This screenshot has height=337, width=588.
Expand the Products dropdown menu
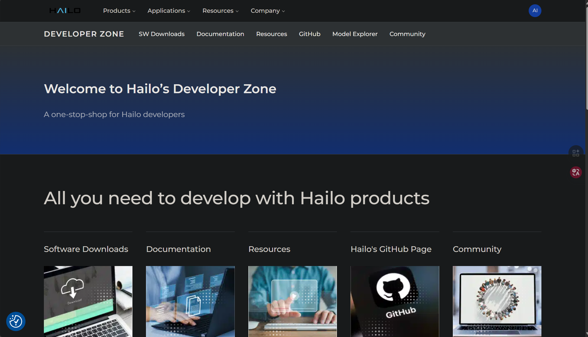pyautogui.click(x=119, y=11)
